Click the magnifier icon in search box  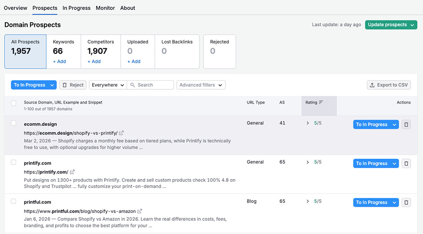point(133,85)
